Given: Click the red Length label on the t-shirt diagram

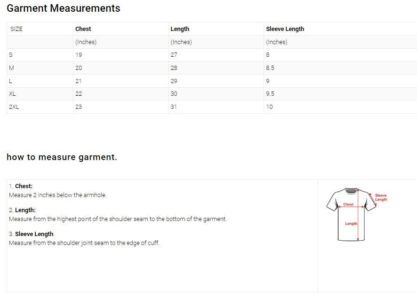Looking at the screenshot, I should (x=351, y=223).
